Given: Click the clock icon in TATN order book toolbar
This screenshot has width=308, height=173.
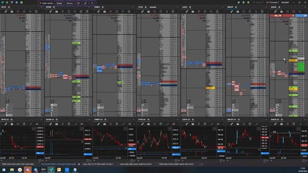Looking at the screenshot, I should pyautogui.click(x=154, y=12).
